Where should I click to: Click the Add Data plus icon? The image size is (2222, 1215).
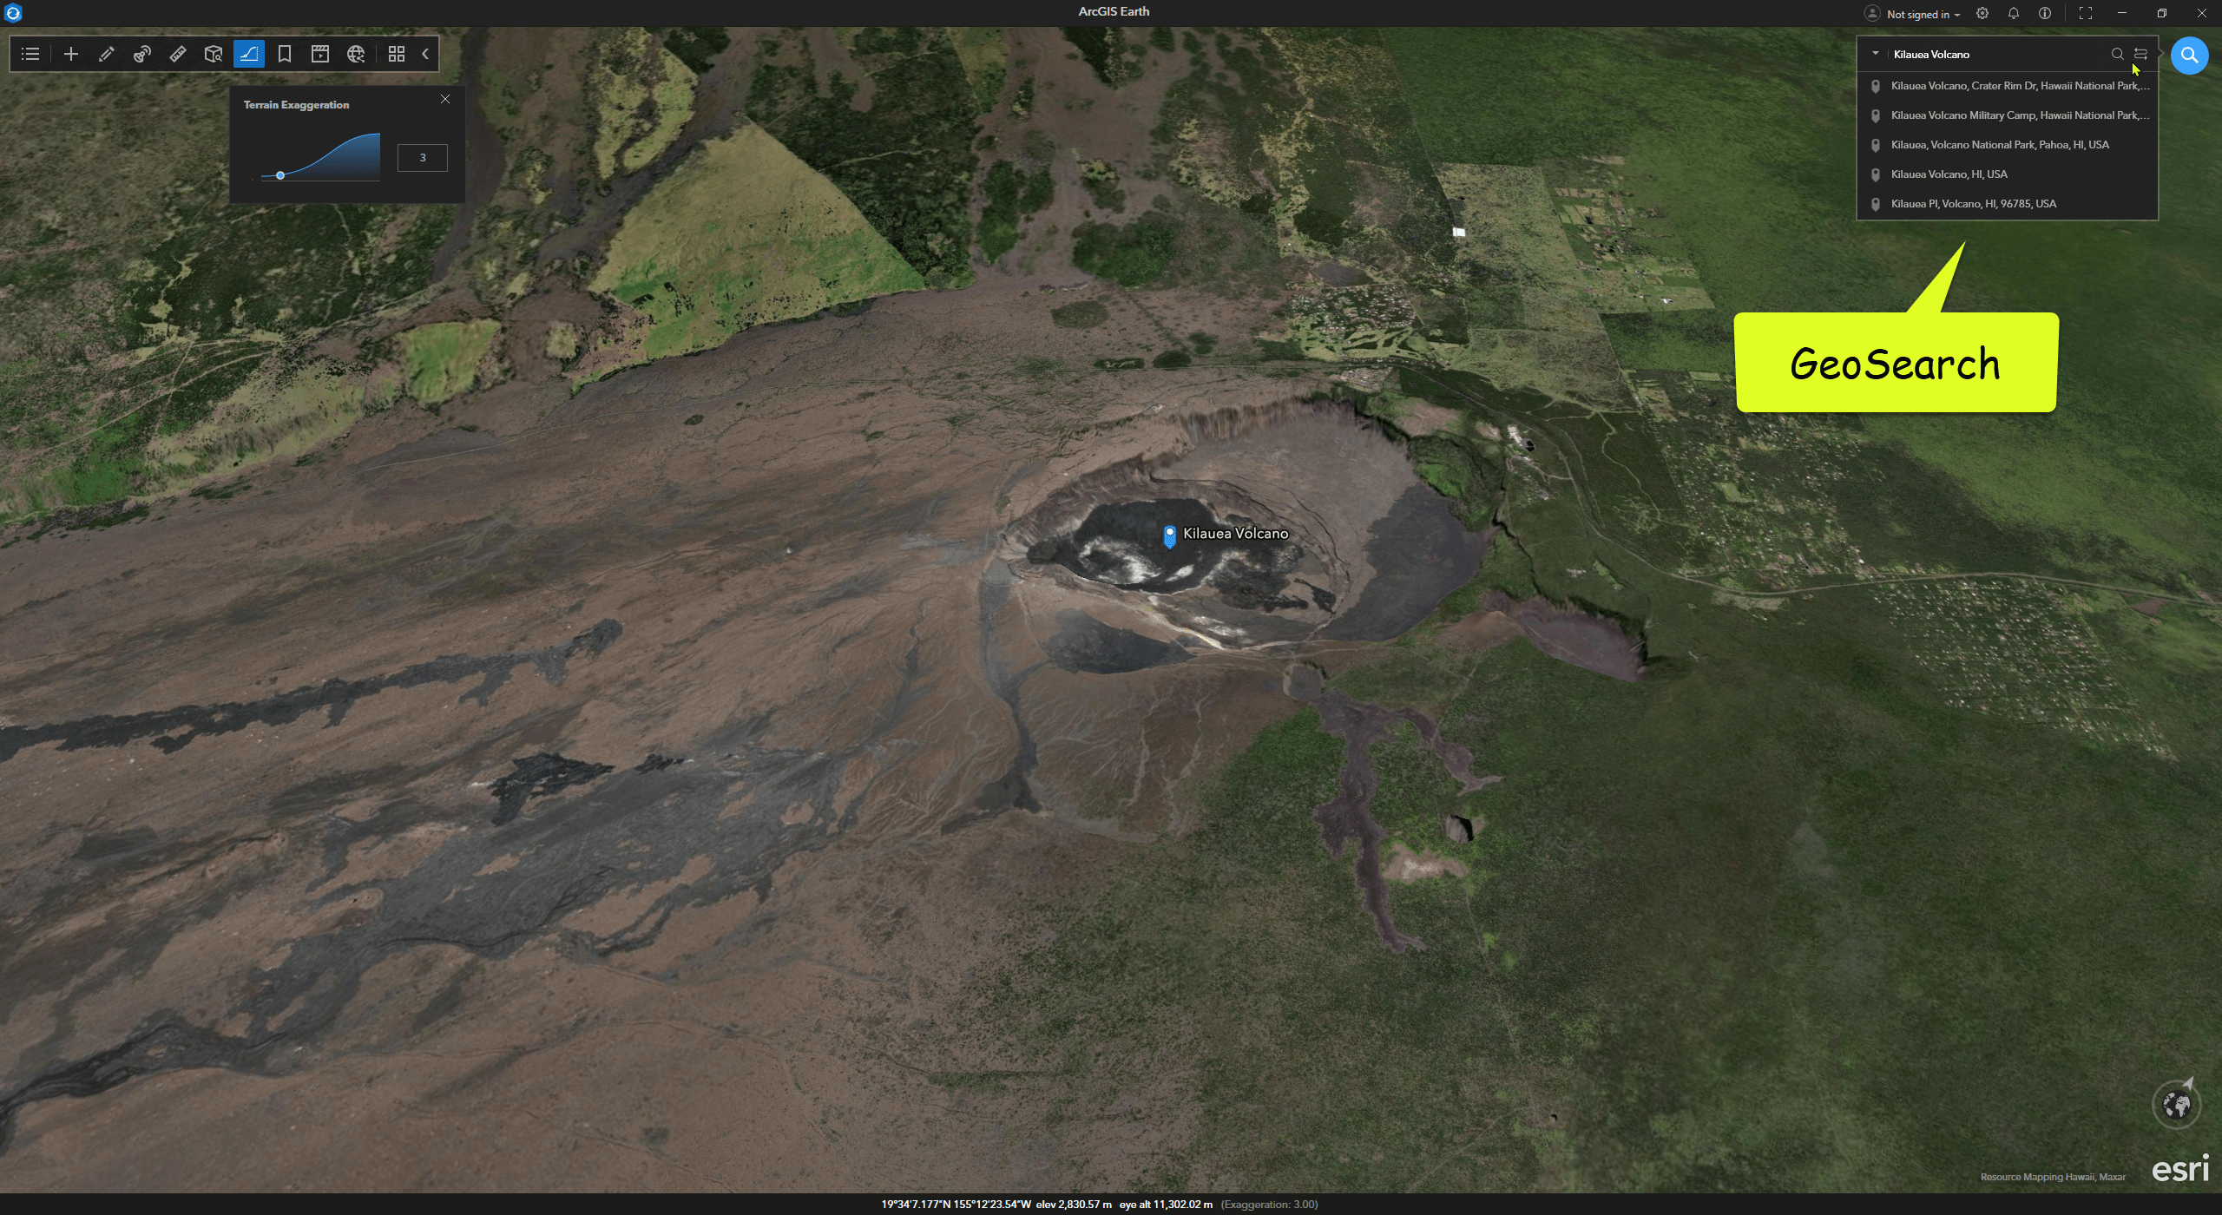point(71,54)
